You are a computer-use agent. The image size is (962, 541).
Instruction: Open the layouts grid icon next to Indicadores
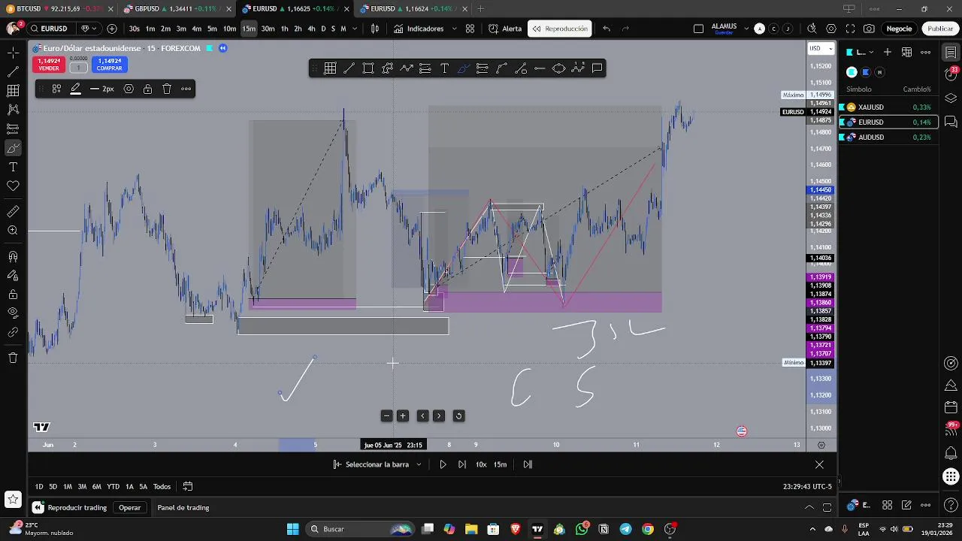470,29
